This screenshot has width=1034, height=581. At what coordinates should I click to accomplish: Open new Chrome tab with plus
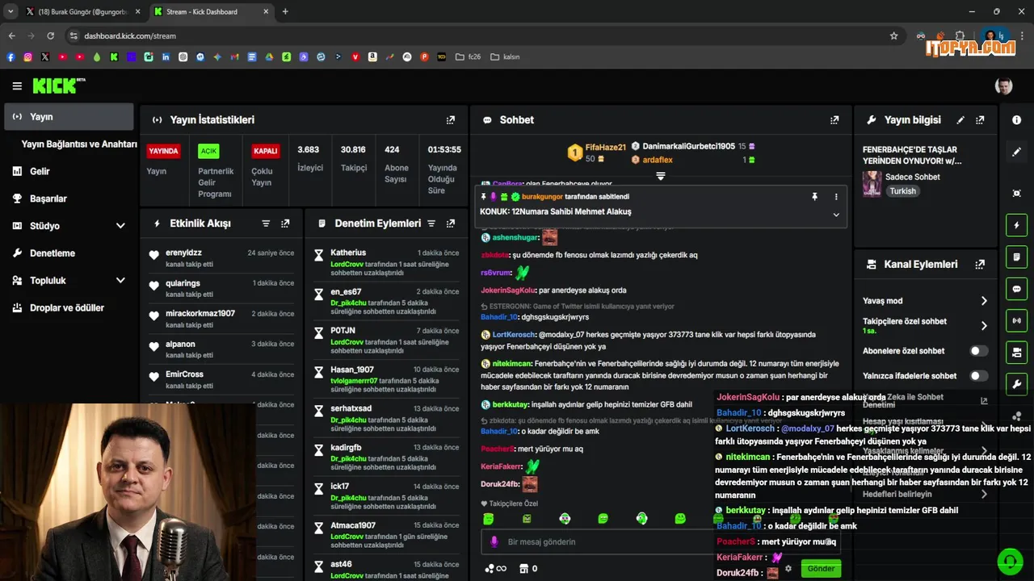(285, 12)
